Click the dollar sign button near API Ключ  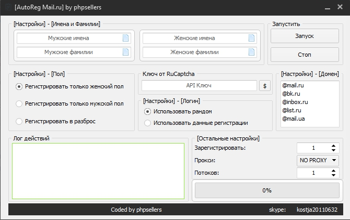click(265, 86)
